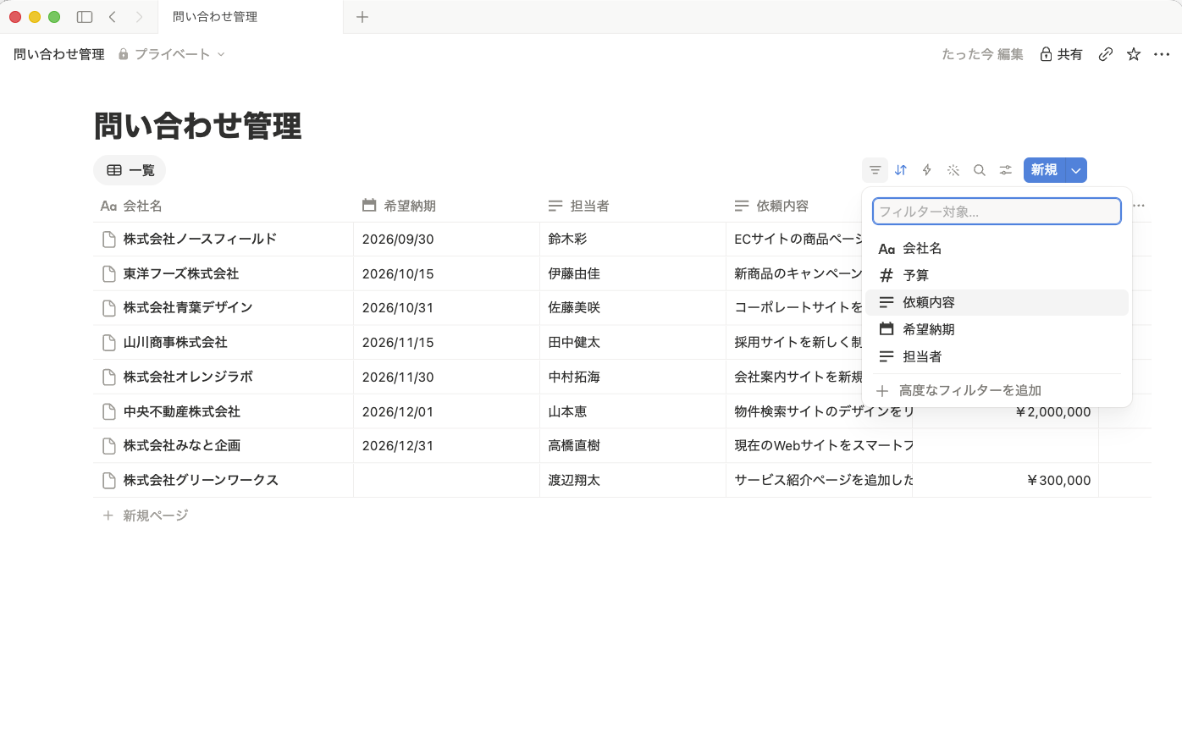This screenshot has width=1182, height=755.
Task: Open page icon for 株式会社ノースフィールド row
Action: pos(109,240)
